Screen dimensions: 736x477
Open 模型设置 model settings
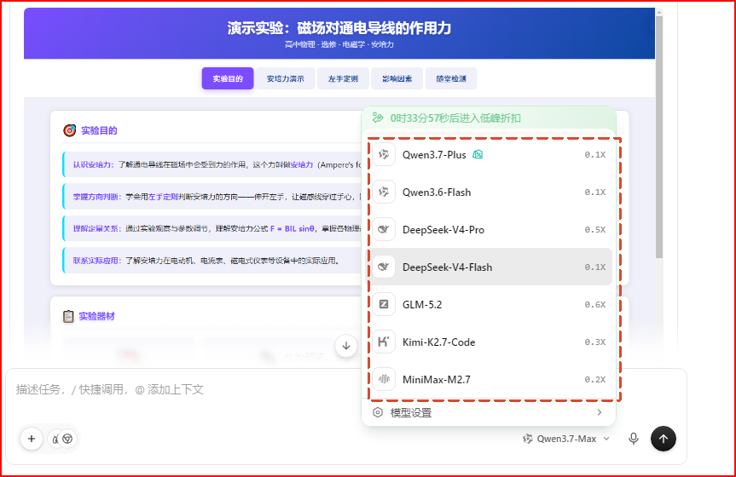pyautogui.click(x=489, y=413)
